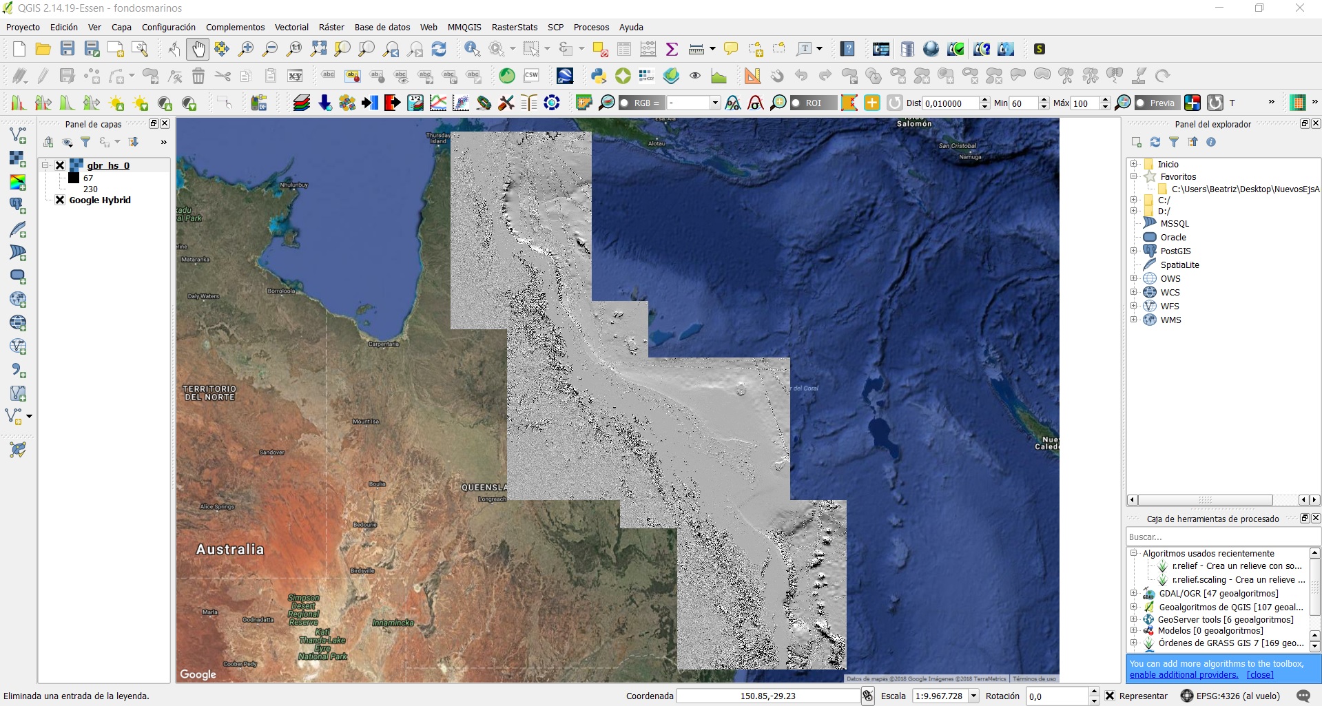Open the Proyecto menu
The width and height of the screenshot is (1322, 706).
click(x=23, y=28)
